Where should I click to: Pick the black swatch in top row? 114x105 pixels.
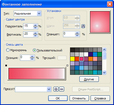click(x=72, y=50)
